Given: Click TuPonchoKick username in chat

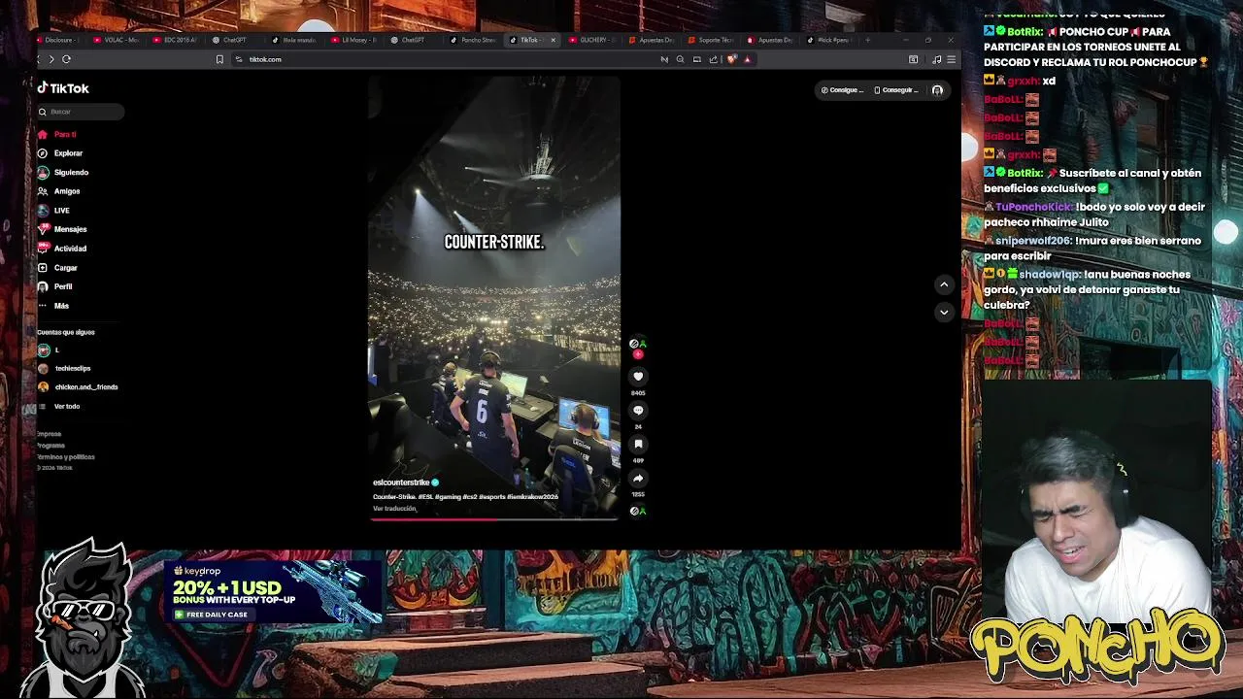Looking at the screenshot, I should coord(1033,207).
